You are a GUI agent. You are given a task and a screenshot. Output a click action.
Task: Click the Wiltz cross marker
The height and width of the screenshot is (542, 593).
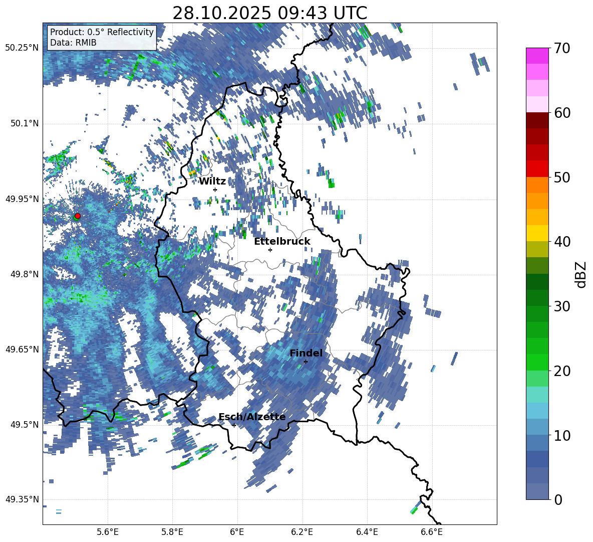[x=215, y=190]
